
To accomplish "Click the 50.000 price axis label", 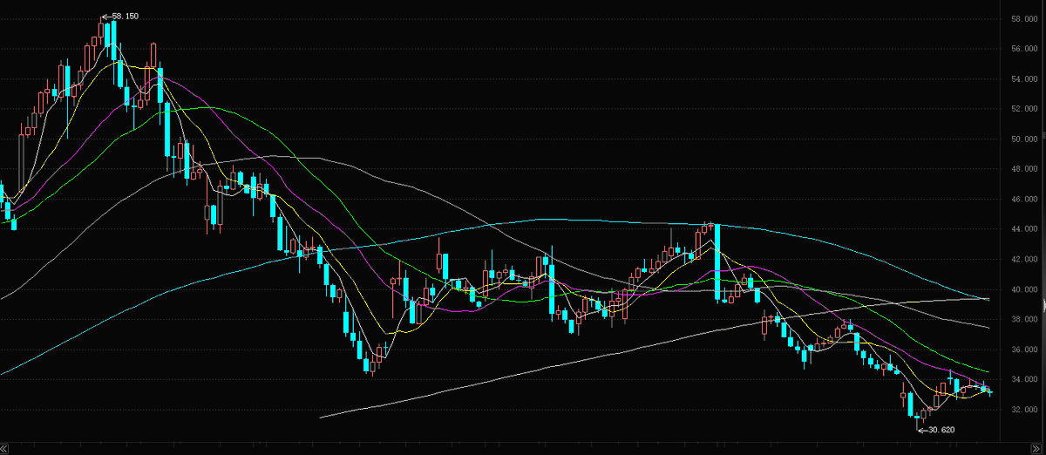I will pos(1023,139).
